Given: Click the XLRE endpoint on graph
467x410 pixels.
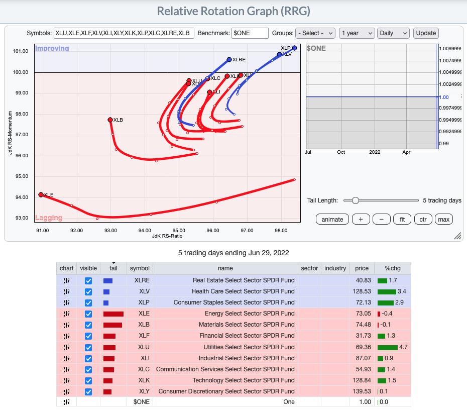Looking at the screenshot, I should [229, 60].
